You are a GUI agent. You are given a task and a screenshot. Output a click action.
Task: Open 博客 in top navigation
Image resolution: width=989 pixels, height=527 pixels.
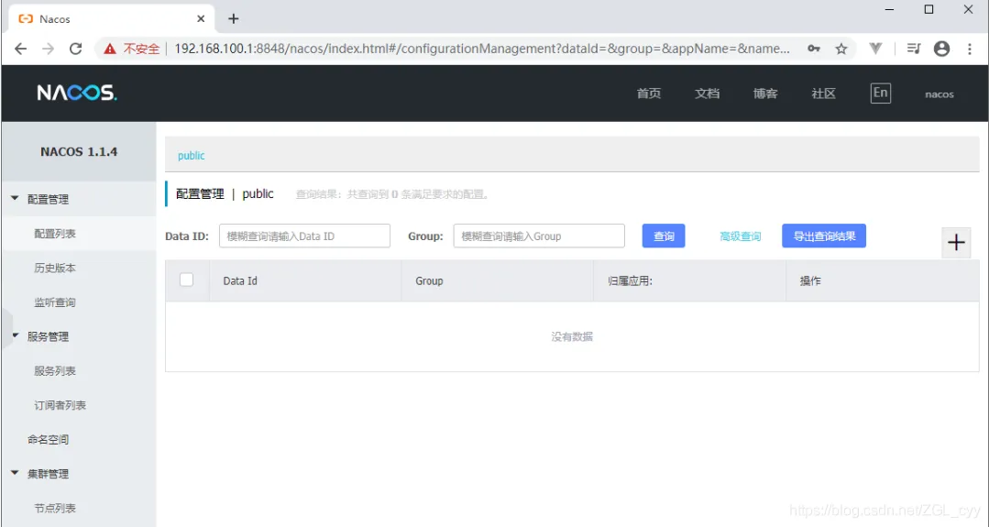coord(765,93)
